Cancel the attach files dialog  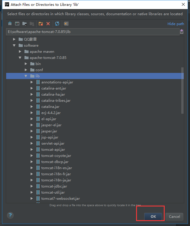174,216
